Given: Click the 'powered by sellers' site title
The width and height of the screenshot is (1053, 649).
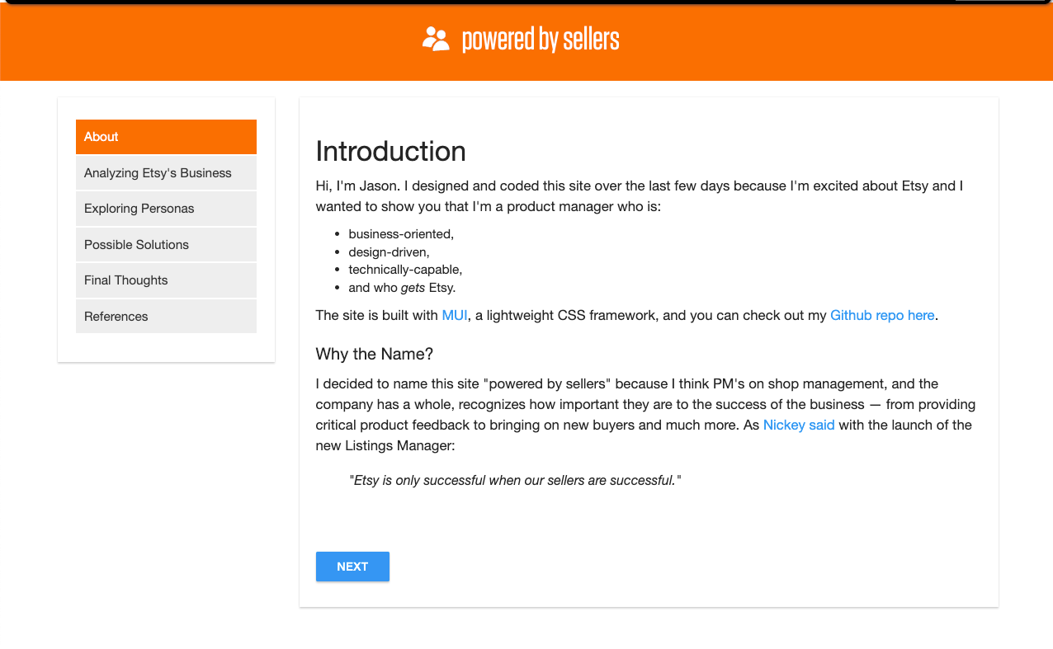Looking at the screenshot, I should click(541, 39).
